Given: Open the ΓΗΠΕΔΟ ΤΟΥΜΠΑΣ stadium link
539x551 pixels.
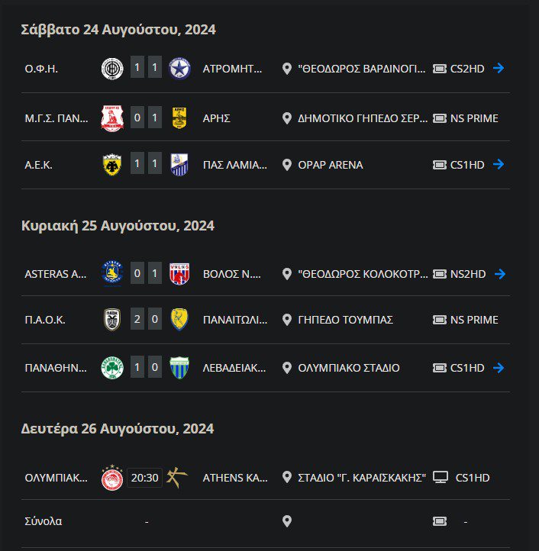Looking at the screenshot, I should point(345,320).
